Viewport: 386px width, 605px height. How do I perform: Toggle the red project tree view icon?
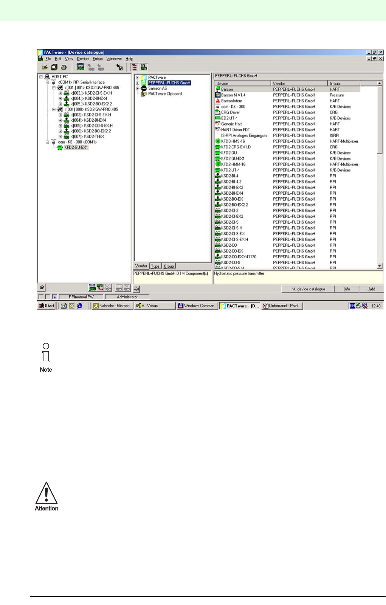[x=134, y=67]
